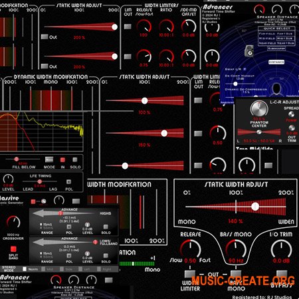Toggle the Bypass button
The height and width of the screenshot is (299, 299).
pyautogui.click(x=282, y=274)
